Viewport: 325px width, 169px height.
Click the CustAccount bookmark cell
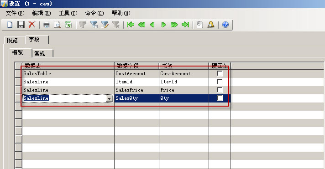tap(184, 73)
